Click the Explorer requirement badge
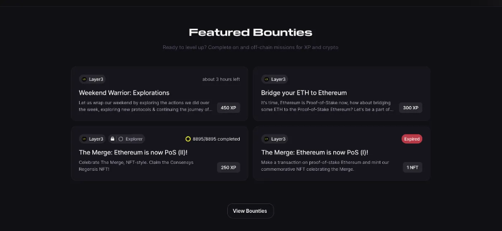Screen dimensions: 502x231 pos(127,139)
